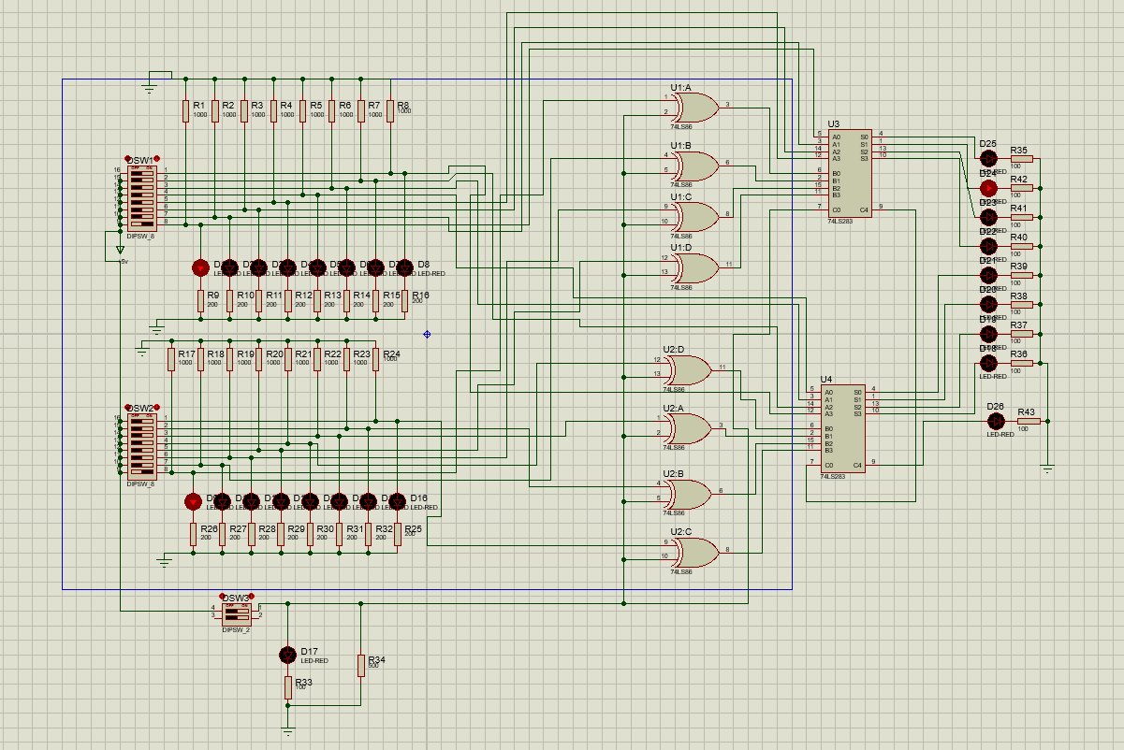Flip the DSW3 two-way DIP switch
The image size is (1124, 750).
[x=236, y=613]
